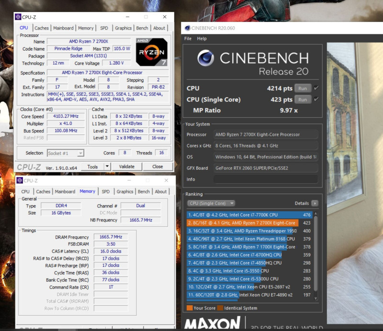Screen dimensions: 383x331
Task: Switch to SPD tab in lower CPU-Z window
Action: click(x=105, y=192)
